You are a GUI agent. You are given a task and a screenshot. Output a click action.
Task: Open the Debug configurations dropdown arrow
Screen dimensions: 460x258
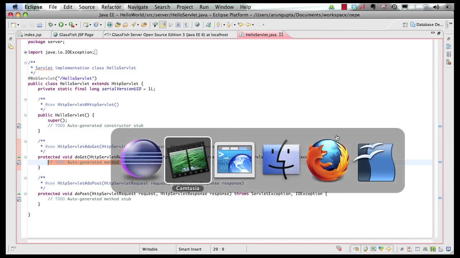(x=55, y=25)
